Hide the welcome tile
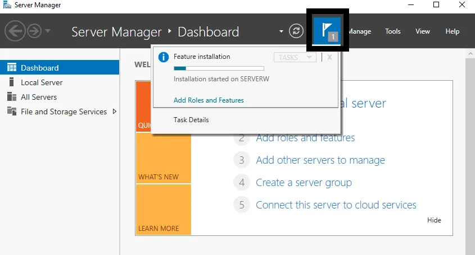 click(x=434, y=220)
